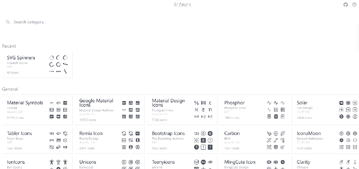The image size is (359, 169).
Task: Open the Carbon icon set by IBM
Action: point(254,140)
